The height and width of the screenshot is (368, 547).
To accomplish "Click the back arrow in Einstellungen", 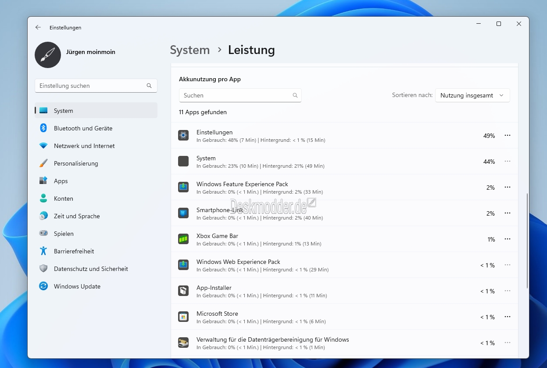I will pyautogui.click(x=38, y=27).
